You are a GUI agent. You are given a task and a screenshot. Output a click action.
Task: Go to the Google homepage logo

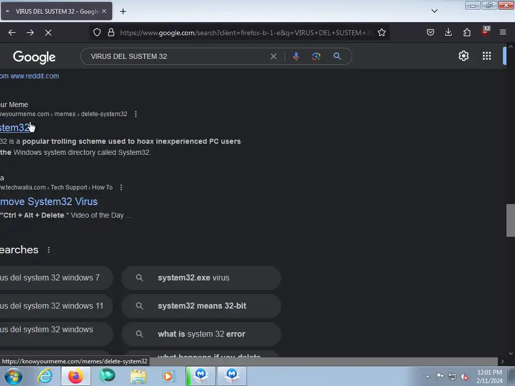(34, 57)
